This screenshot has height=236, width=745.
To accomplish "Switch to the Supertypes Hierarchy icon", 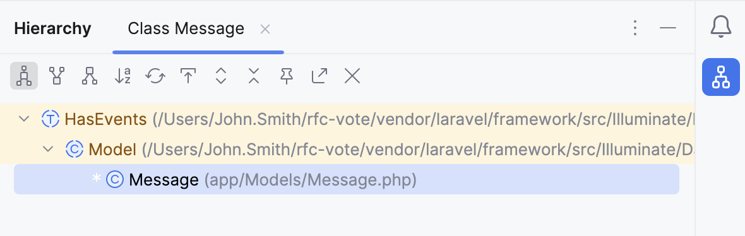I will (x=57, y=76).
